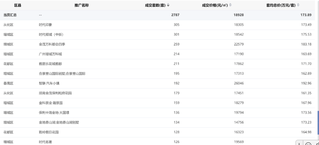Viewport: 319px width, 145px height.
Task: Click the total price 161.35
Action: pos(306,93)
